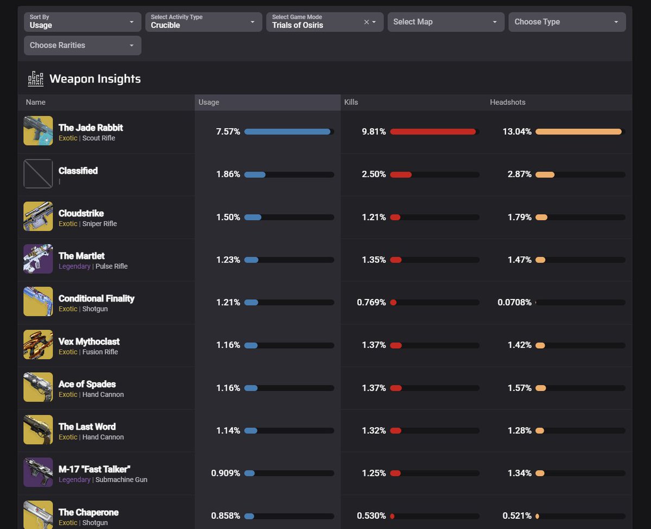Open The Martlet weapon name link
The image size is (651, 529).
pyautogui.click(x=81, y=256)
